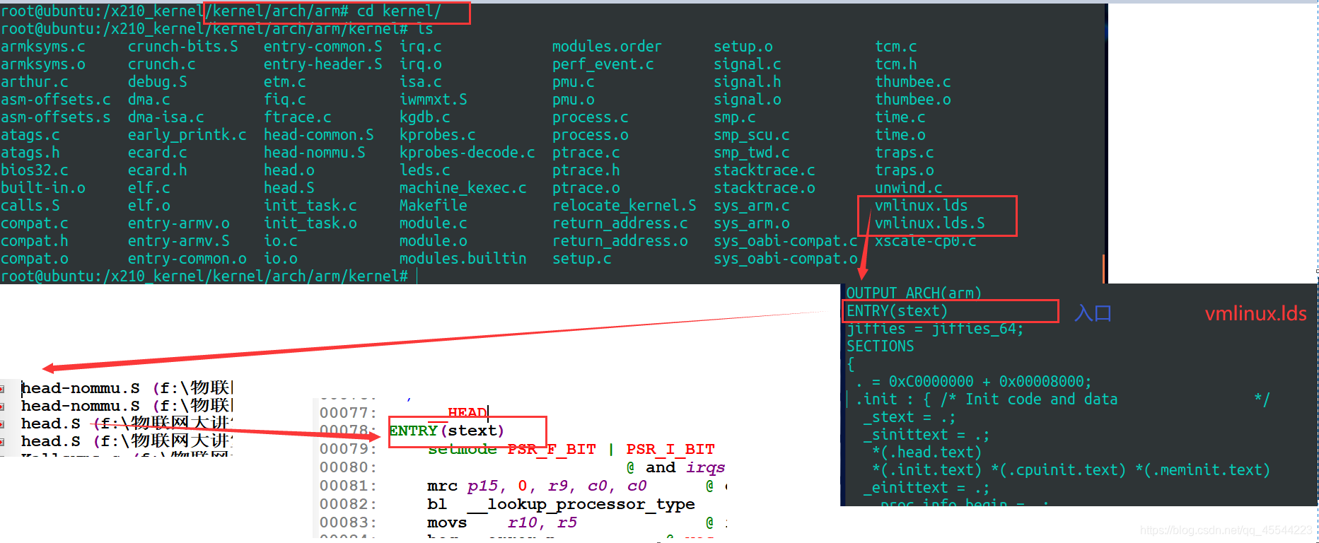This screenshot has width=1319, height=543.
Task: Click '*(.meminit.text)' in linker script
Action: [x=1202, y=470]
